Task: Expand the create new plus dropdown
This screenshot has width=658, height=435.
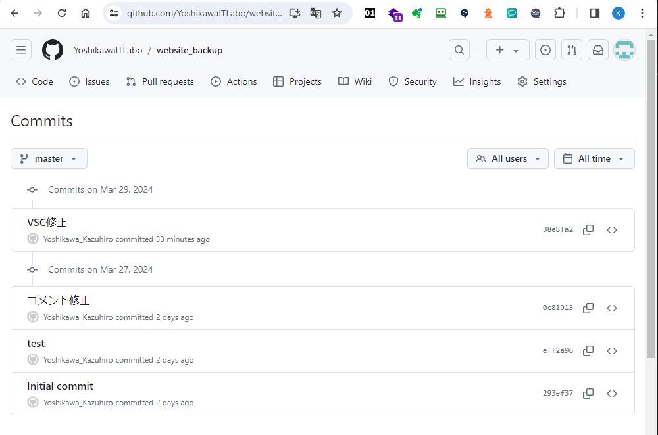Action: pos(507,50)
